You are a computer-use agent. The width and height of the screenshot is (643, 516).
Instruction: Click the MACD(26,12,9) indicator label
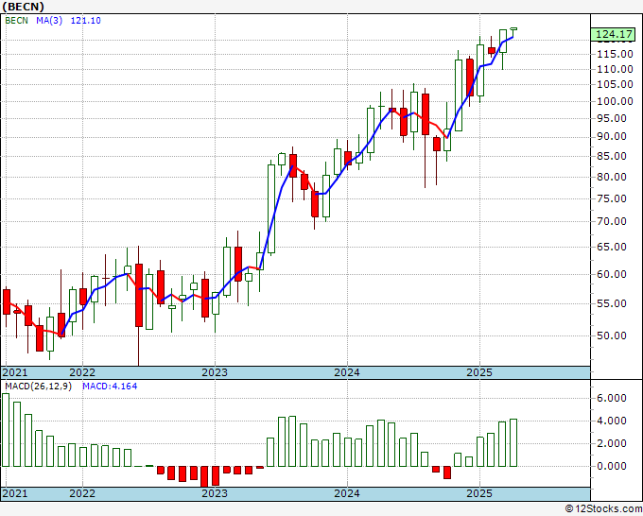pos(39,387)
